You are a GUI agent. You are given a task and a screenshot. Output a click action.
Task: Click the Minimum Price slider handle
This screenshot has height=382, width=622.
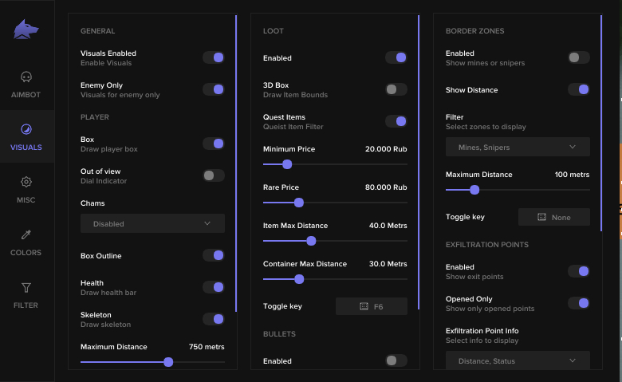coord(287,164)
